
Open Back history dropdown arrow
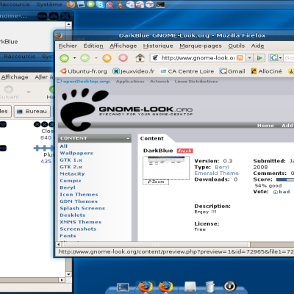pos(74,58)
